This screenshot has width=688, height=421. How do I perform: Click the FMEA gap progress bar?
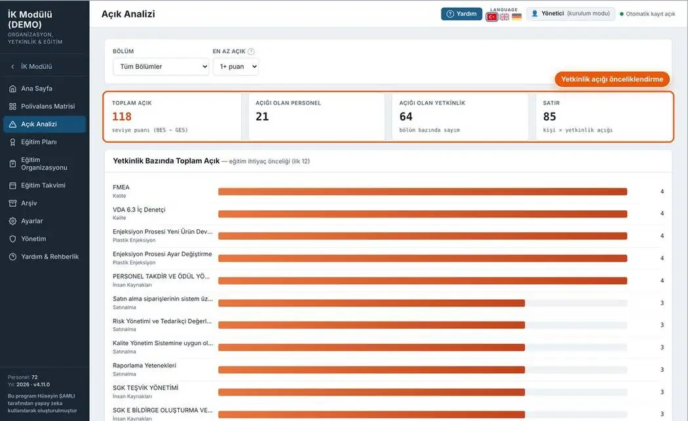pyautogui.click(x=423, y=192)
